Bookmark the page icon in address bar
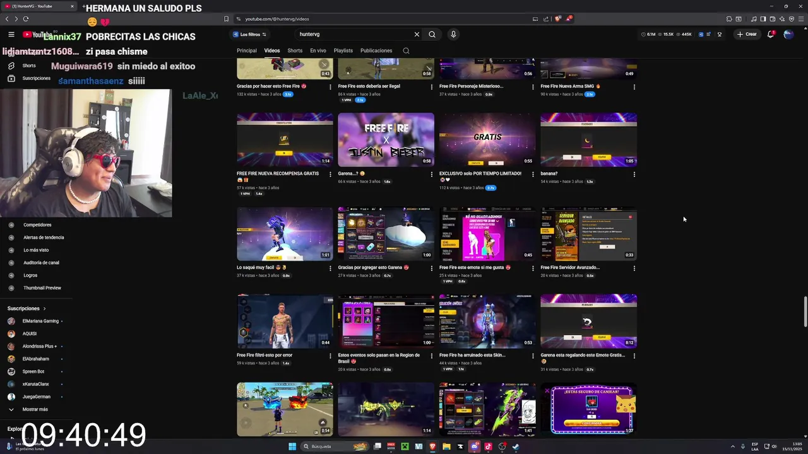Viewport: 808px width, 454px height. pos(226,19)
